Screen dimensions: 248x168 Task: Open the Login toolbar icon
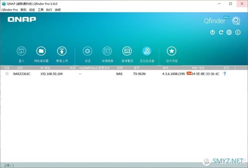tap(22, 51)
